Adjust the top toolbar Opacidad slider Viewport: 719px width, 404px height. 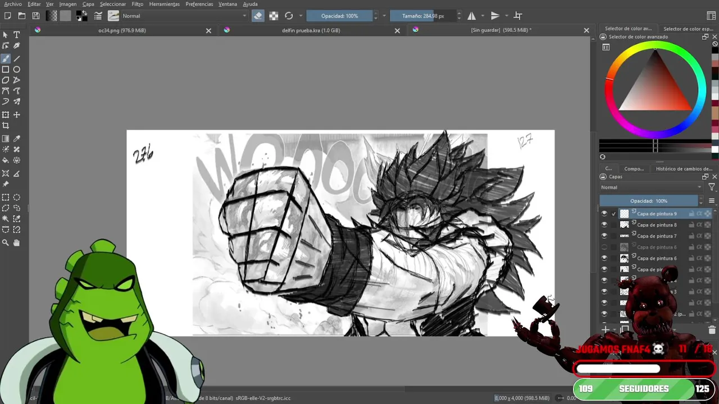339,16
